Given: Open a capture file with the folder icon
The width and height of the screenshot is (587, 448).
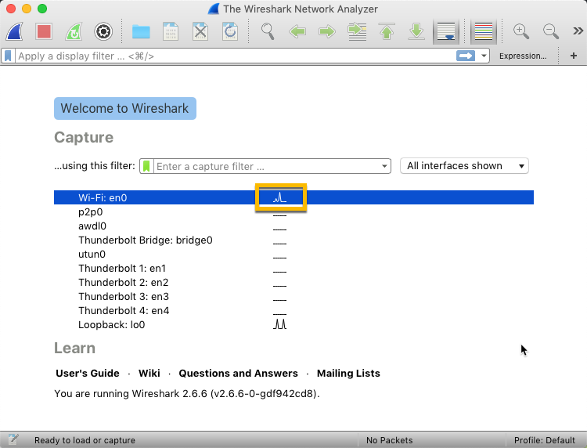Looking at the screenshot, I should coord(141,32).
